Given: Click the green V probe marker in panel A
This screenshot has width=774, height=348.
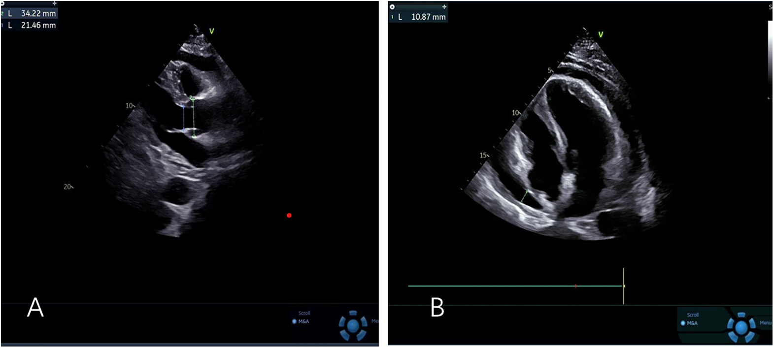Looking at the screenshot, I should [211, 31].
